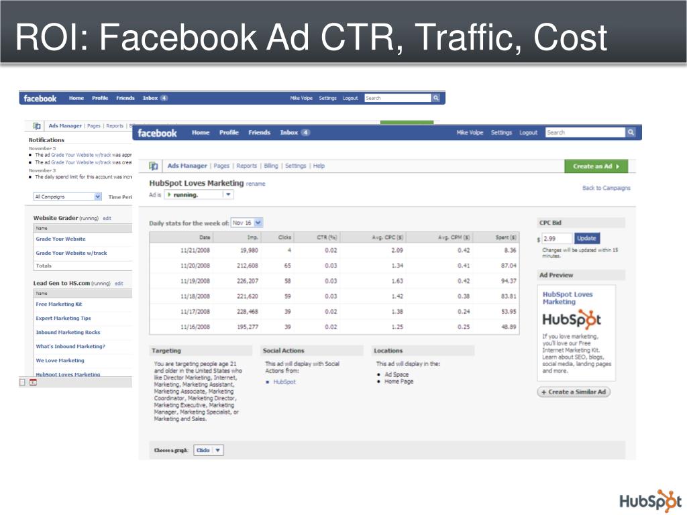Image resolution: width=687 pixels, height=515 pixels.
Task: Click the HubSpot link under Social Actions
Action: (284, 382)
